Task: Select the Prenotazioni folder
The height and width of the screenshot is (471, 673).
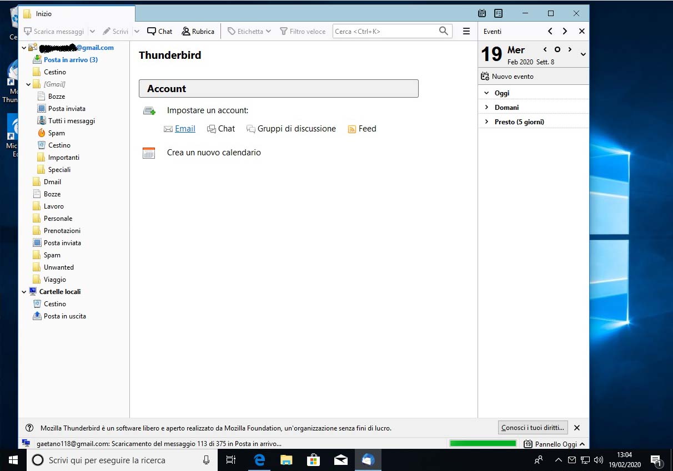Action: tap(62, 231)
